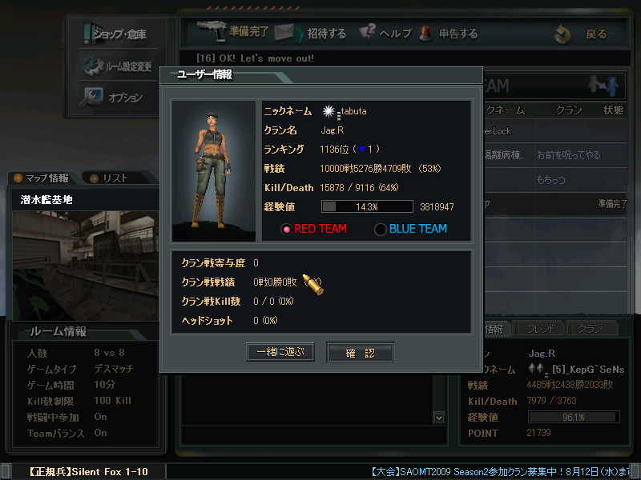Click the 経験値 14.3% progress bar
Screen dimensions: 641x480
(x=367, y=206)
